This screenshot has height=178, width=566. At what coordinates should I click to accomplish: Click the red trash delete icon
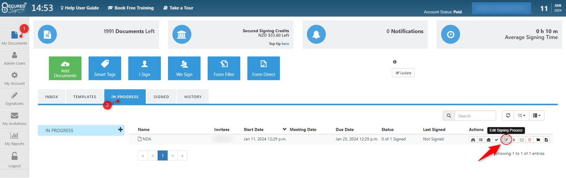530,140
